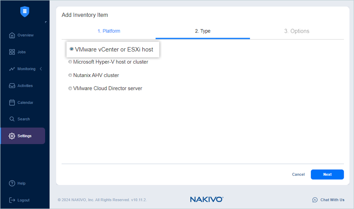
Task: Click the Activities inbox icon
Action: [x=12, y=86]
